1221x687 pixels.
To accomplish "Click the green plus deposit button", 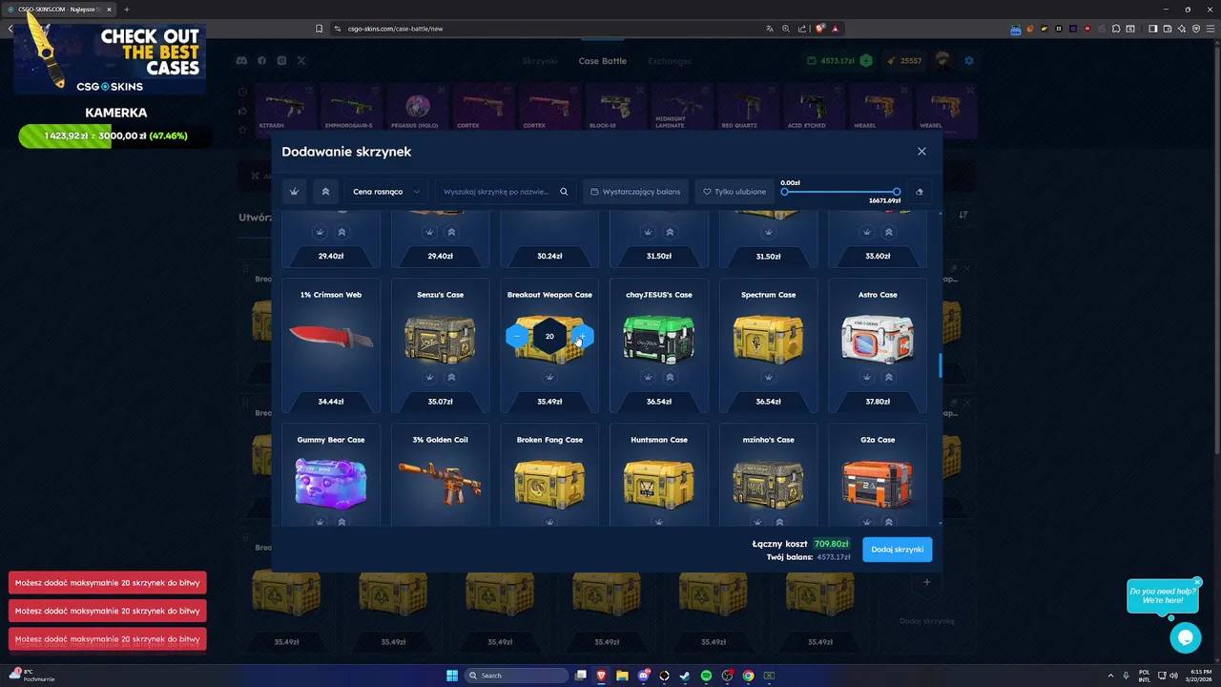I will point(866,61).
